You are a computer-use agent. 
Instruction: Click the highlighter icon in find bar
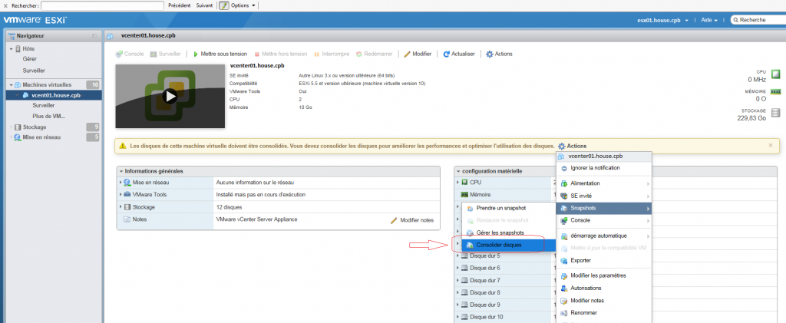click(224, 5)
